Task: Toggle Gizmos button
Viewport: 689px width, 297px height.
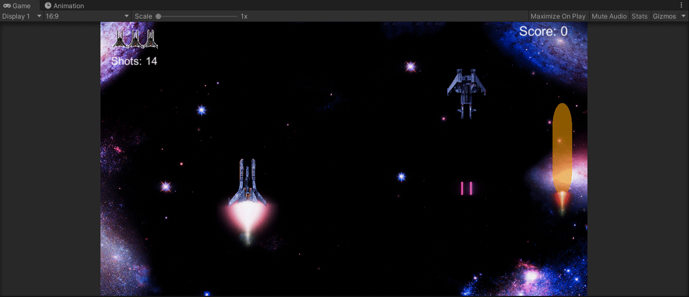Action: [x=664, y=16]
